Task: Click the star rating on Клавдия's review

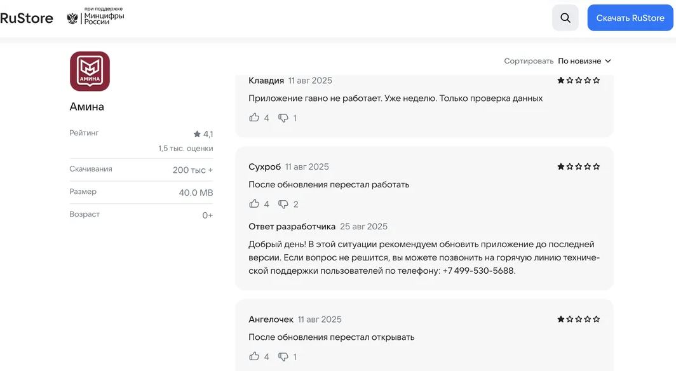Action: (x=578, y=81)
